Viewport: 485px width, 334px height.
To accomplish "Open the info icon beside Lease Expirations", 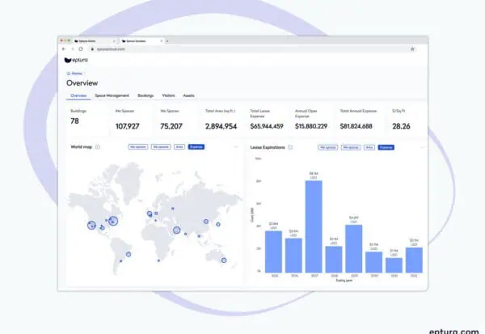I will tap(290, 147).
